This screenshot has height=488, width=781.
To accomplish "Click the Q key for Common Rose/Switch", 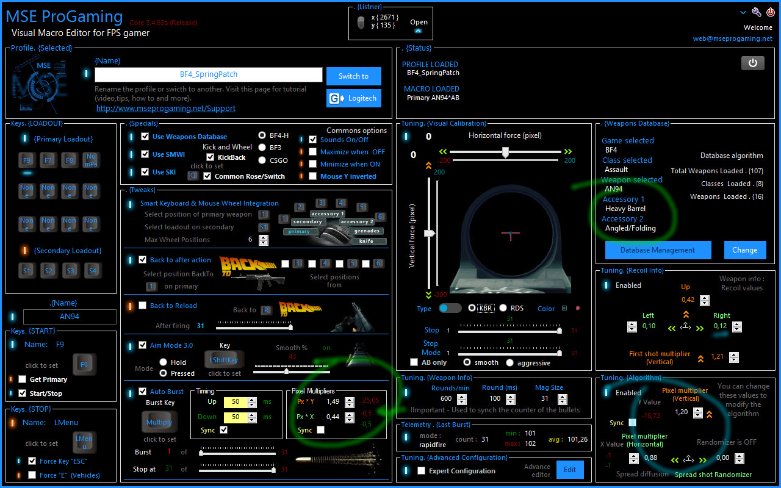I will (x=193, y=176).
